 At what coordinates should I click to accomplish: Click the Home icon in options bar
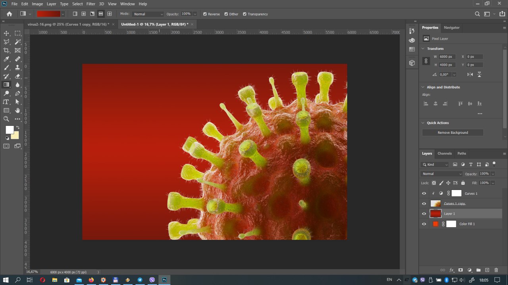[x=9, y=14]
